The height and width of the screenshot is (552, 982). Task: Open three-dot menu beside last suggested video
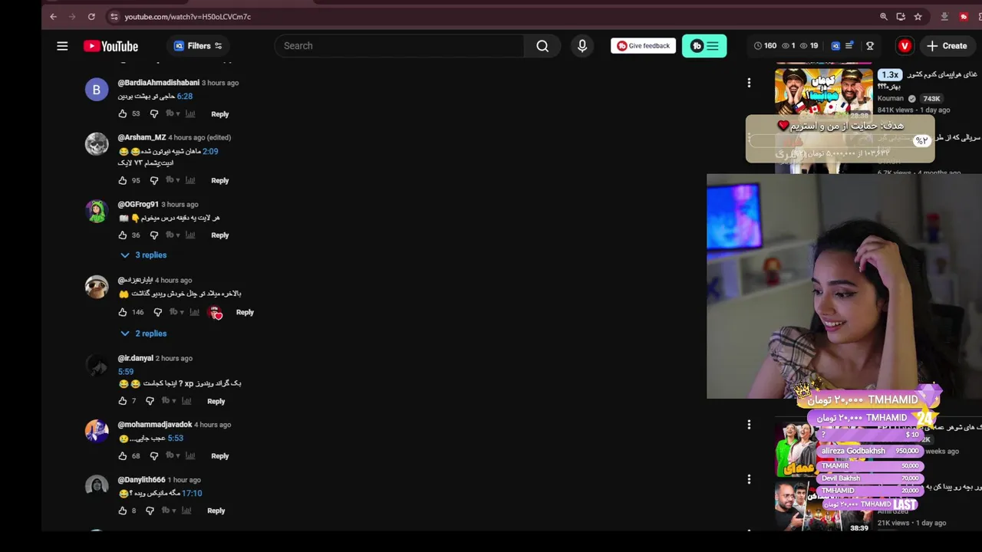coord(749,479)
